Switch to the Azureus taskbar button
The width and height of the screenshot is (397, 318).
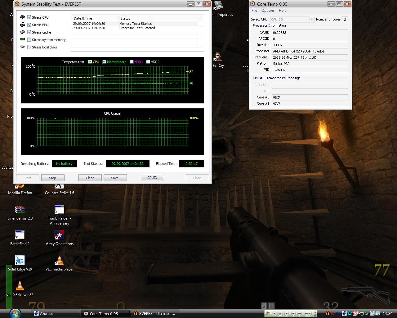point(56,314)
